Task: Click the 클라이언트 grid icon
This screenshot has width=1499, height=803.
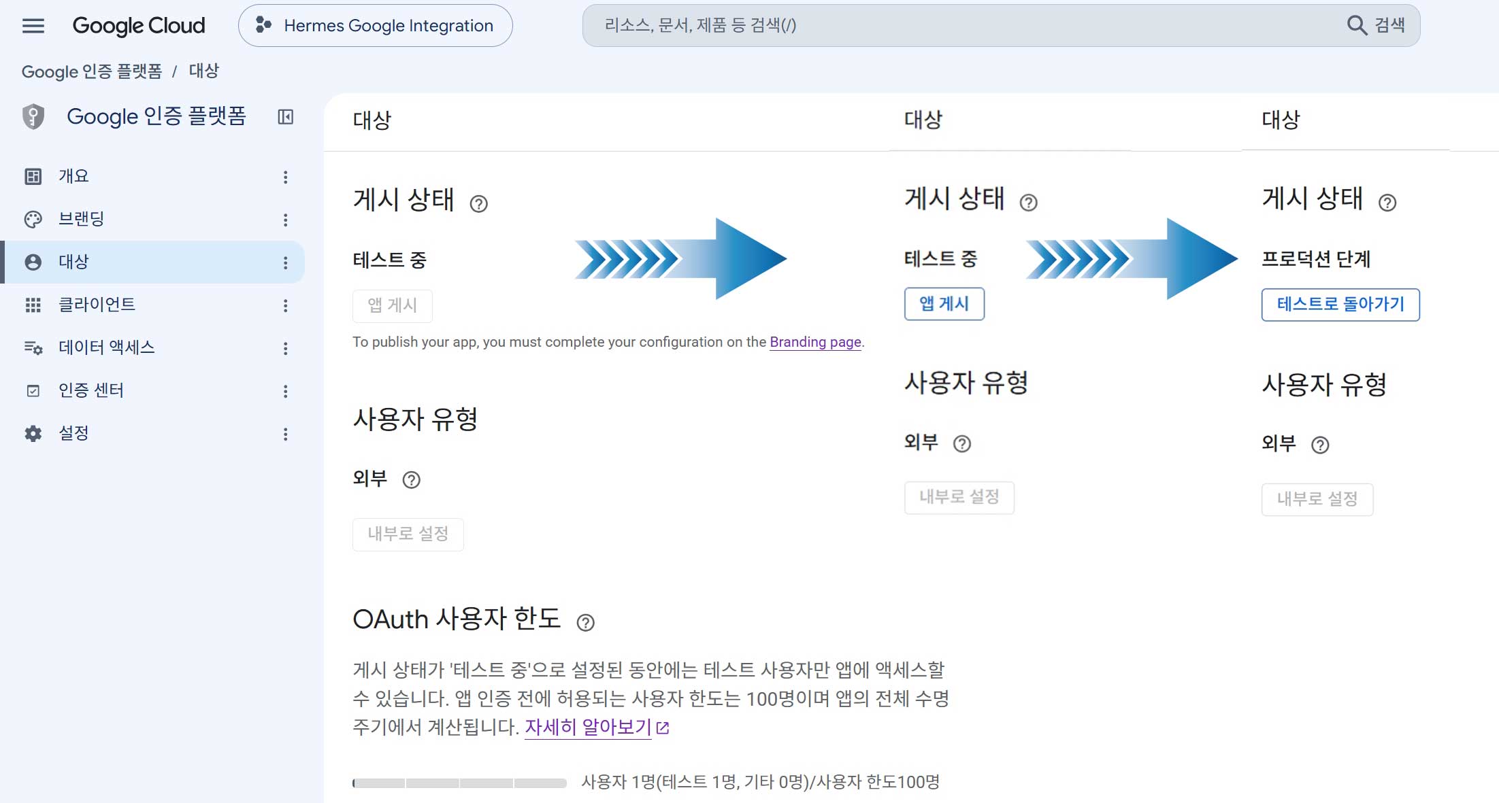Action: click(33, 305)
